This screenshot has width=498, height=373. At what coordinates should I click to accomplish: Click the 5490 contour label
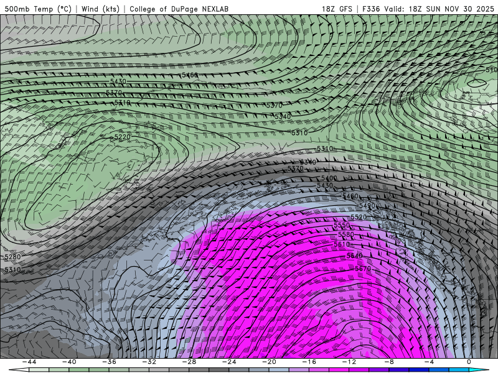coord(367,206)
